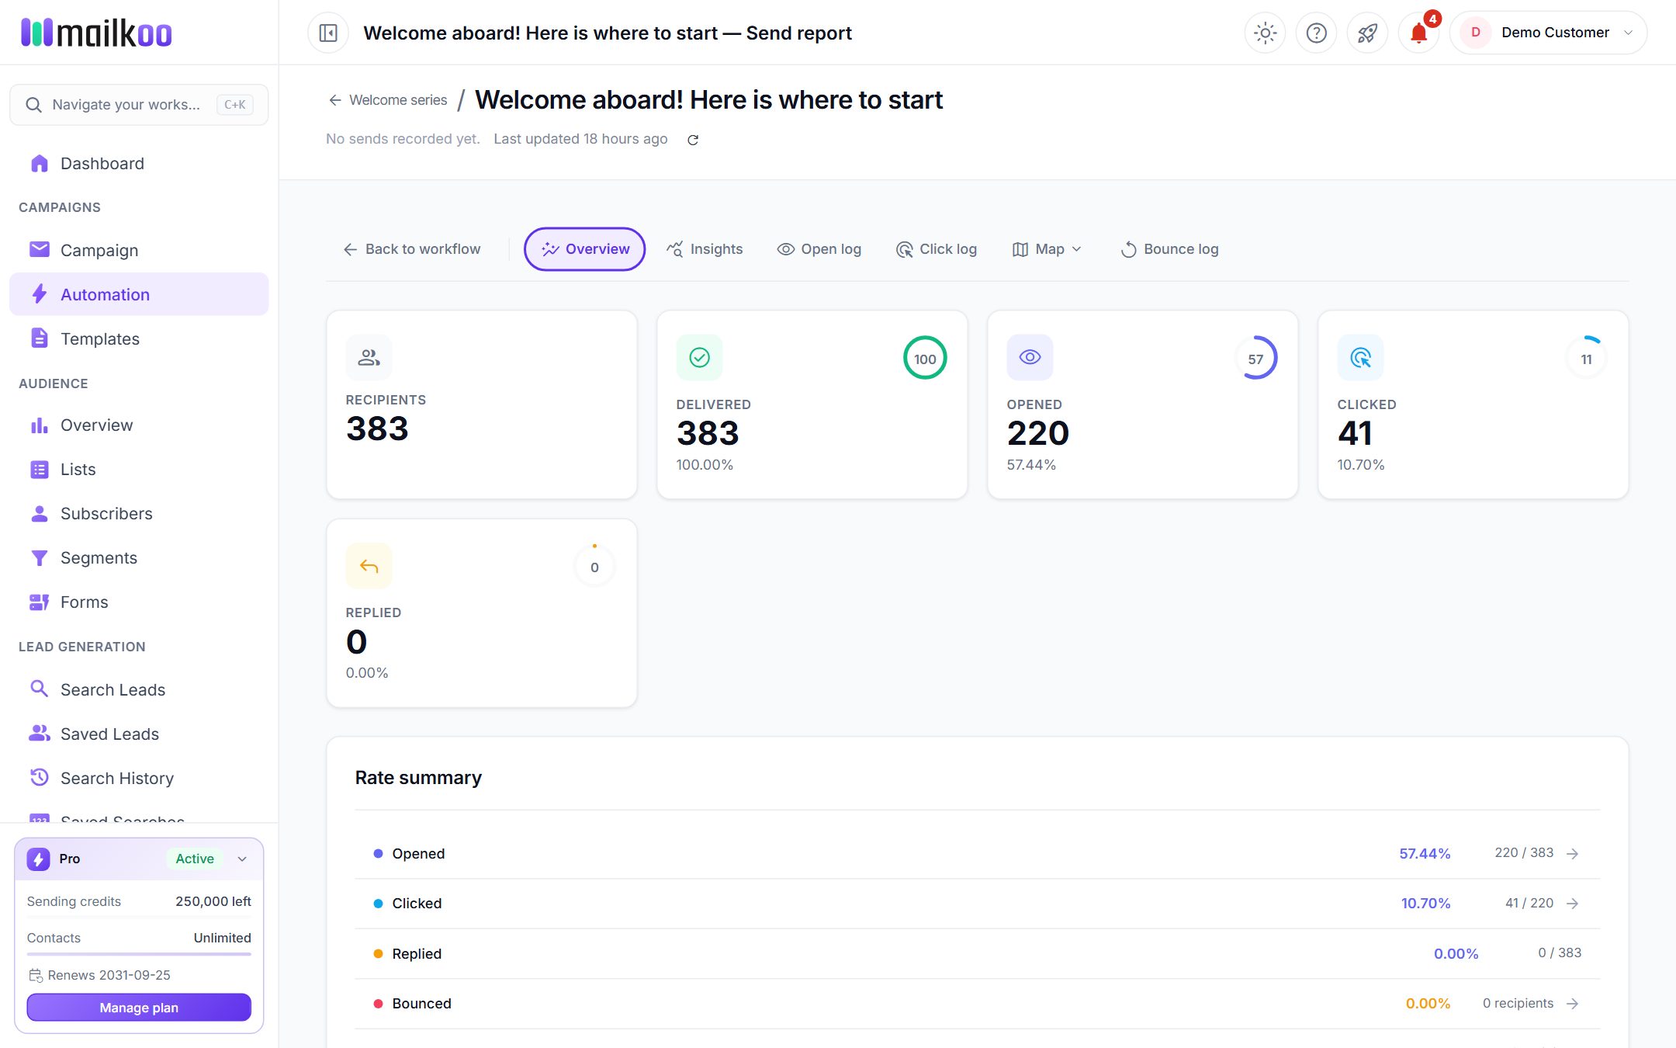Click the Automation lightning bolt icon
Image resolution: width=1676 pixels, height=1048 pixels.
coord(39,293)
